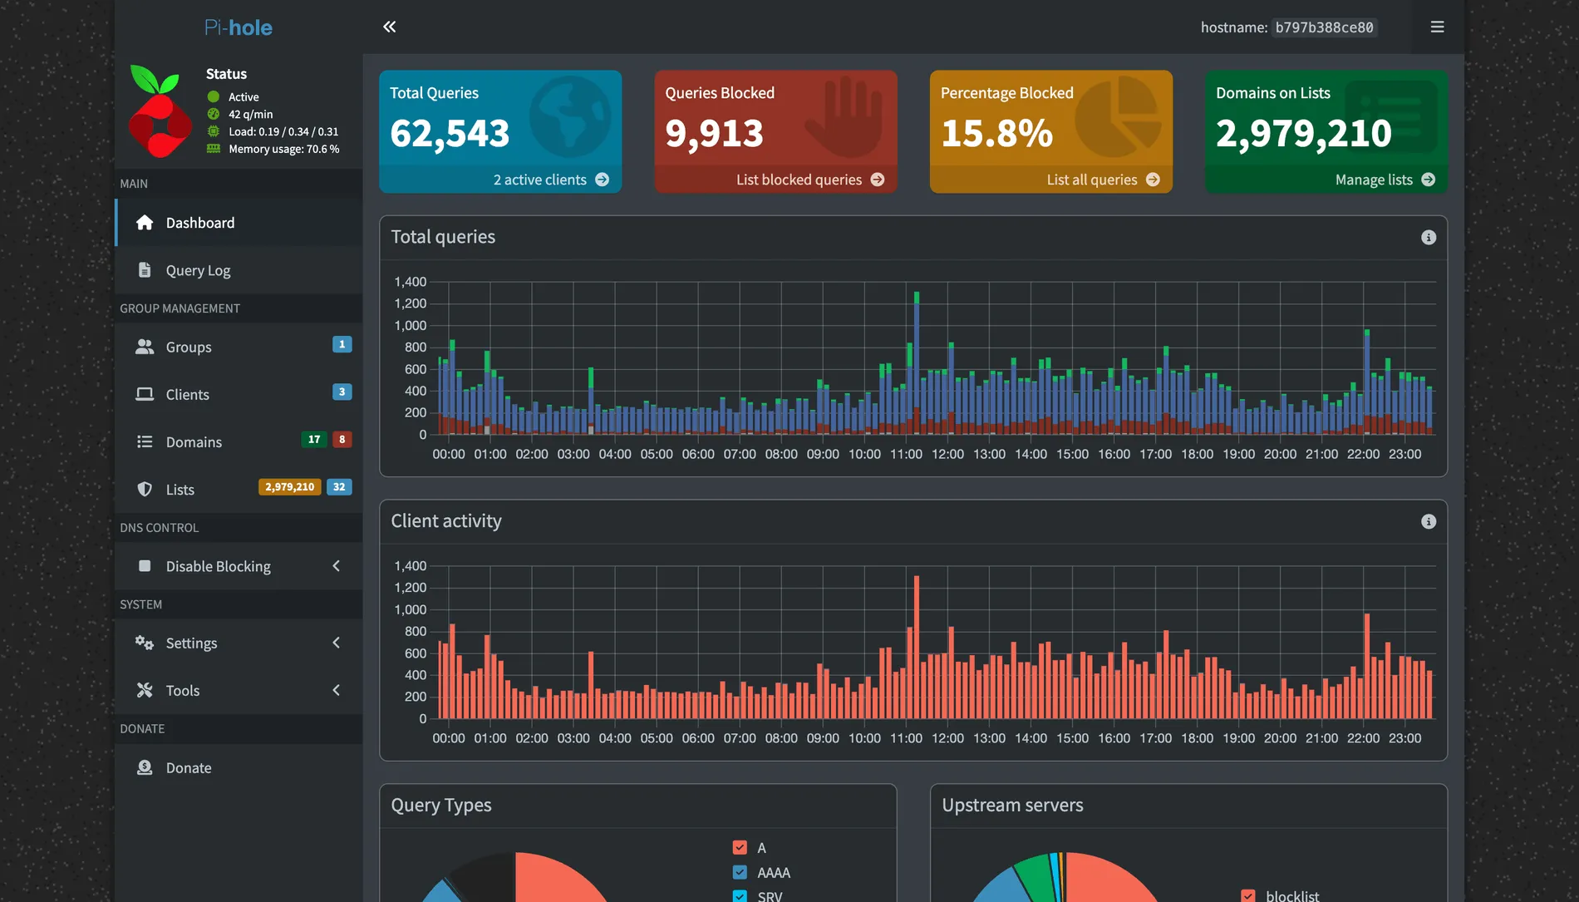
Task: Click the Lists shield icon
Action: pos(145,489)
